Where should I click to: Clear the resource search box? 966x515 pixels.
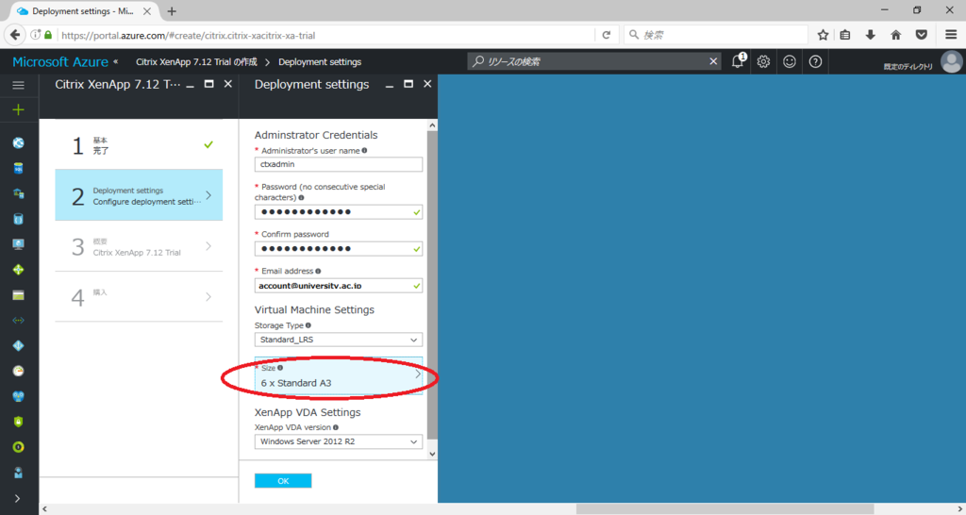tap(713, 61)
